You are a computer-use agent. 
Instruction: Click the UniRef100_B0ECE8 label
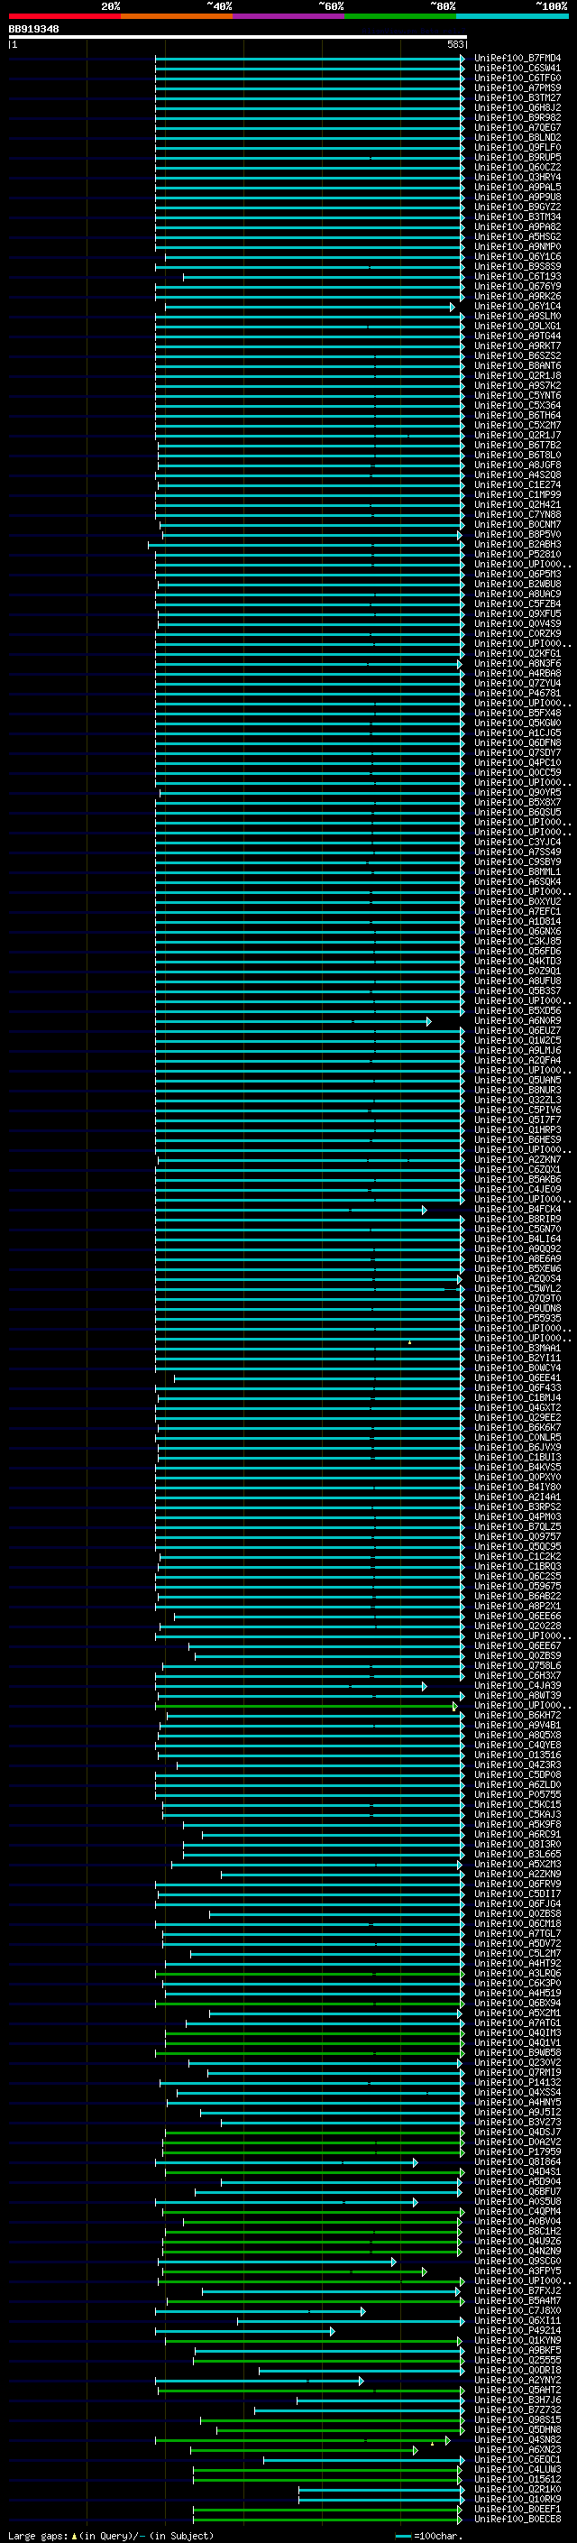pyautogui.click(x=517, y=2520)
